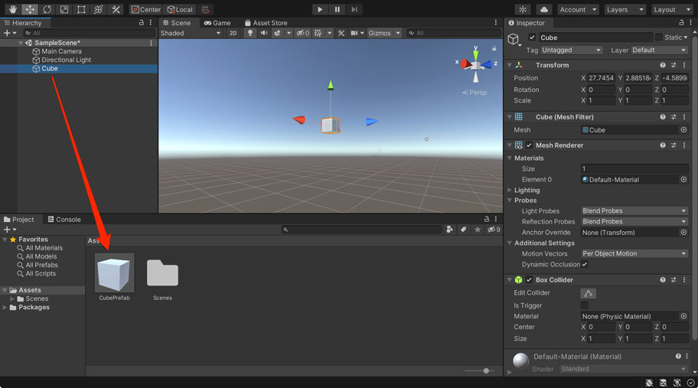Expand the Lighting section
The width and height of the screenshot is (698, 388).
tap(510, 190)
